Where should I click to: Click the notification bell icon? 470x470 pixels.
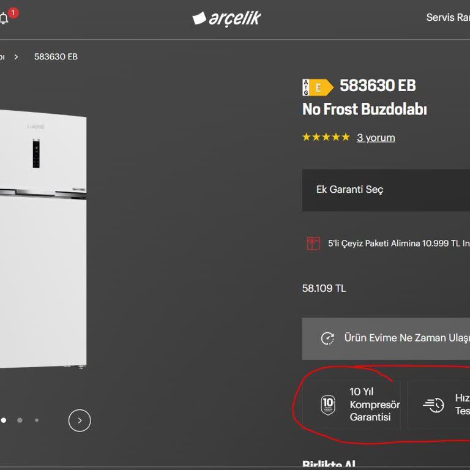pyautogui.click(x=4, y=18)
